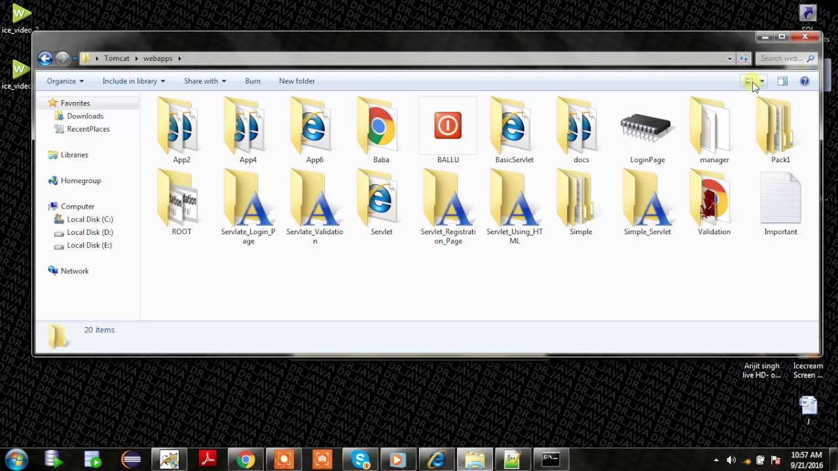Open the Simple folder

[581, 203]
